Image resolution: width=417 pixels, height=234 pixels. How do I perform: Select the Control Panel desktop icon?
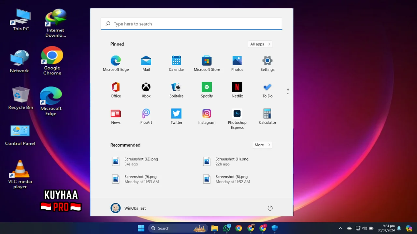point(20,135)
